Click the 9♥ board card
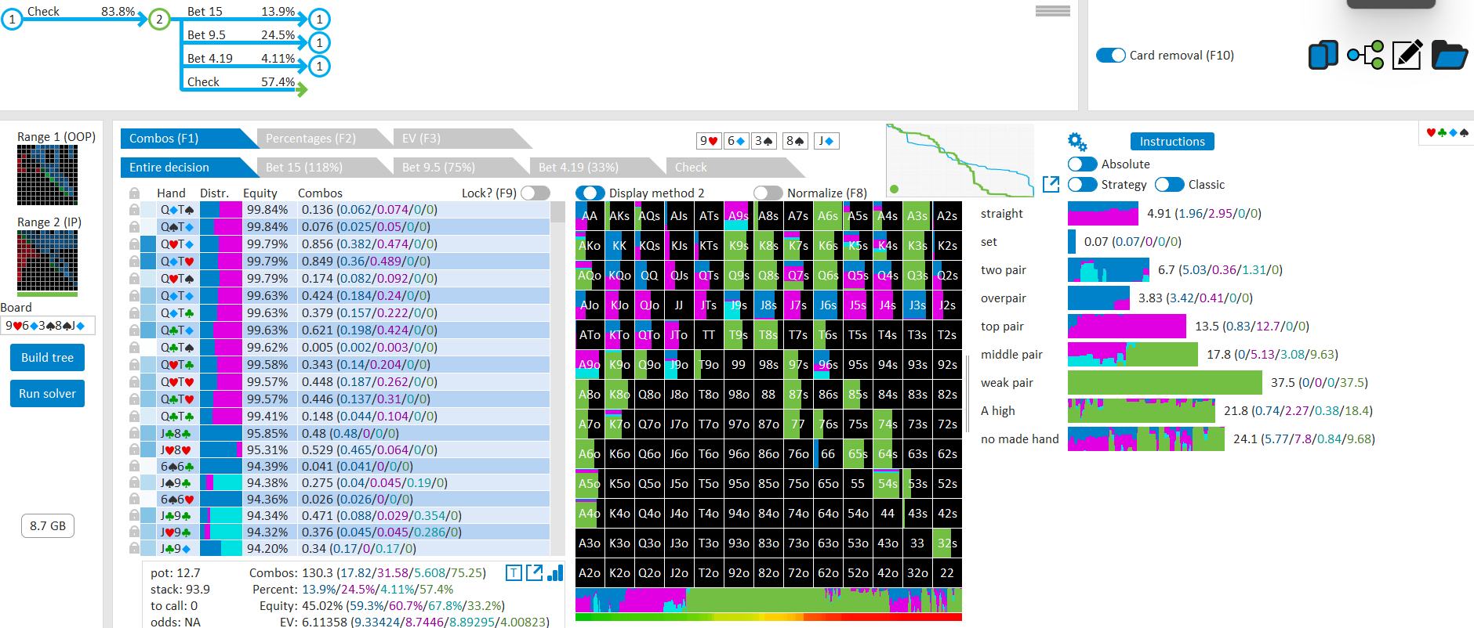Screen dimensions: 1474x628 pos(708,141)
